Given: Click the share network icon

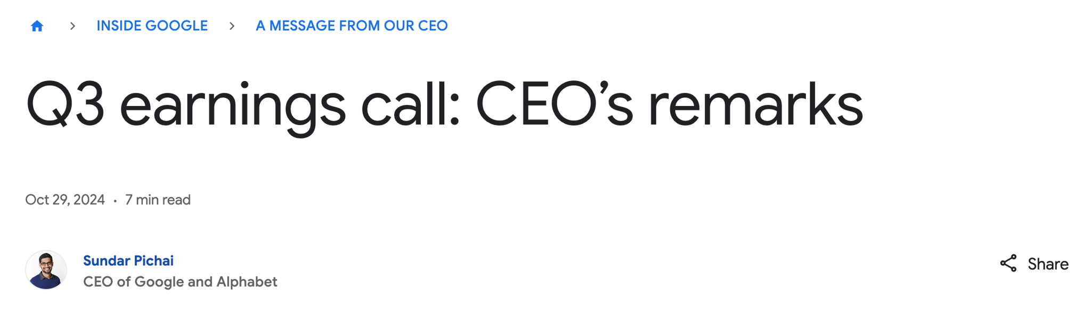Looking at the screenshot, I should click(x=1008, y=263).
